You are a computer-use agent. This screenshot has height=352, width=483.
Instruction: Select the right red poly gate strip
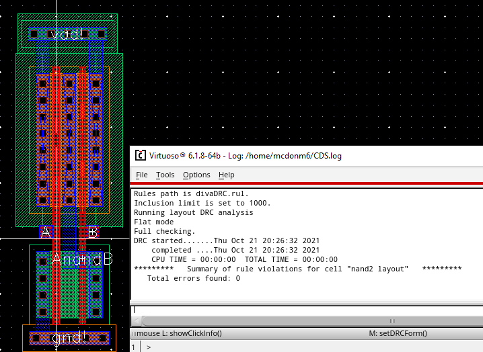[x=82, y=148]
